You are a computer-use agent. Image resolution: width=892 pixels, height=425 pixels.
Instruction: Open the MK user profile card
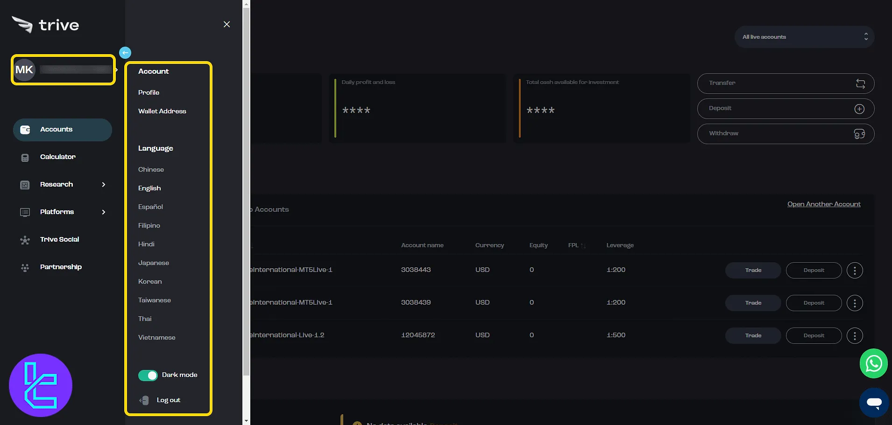(x=63, y=70)
